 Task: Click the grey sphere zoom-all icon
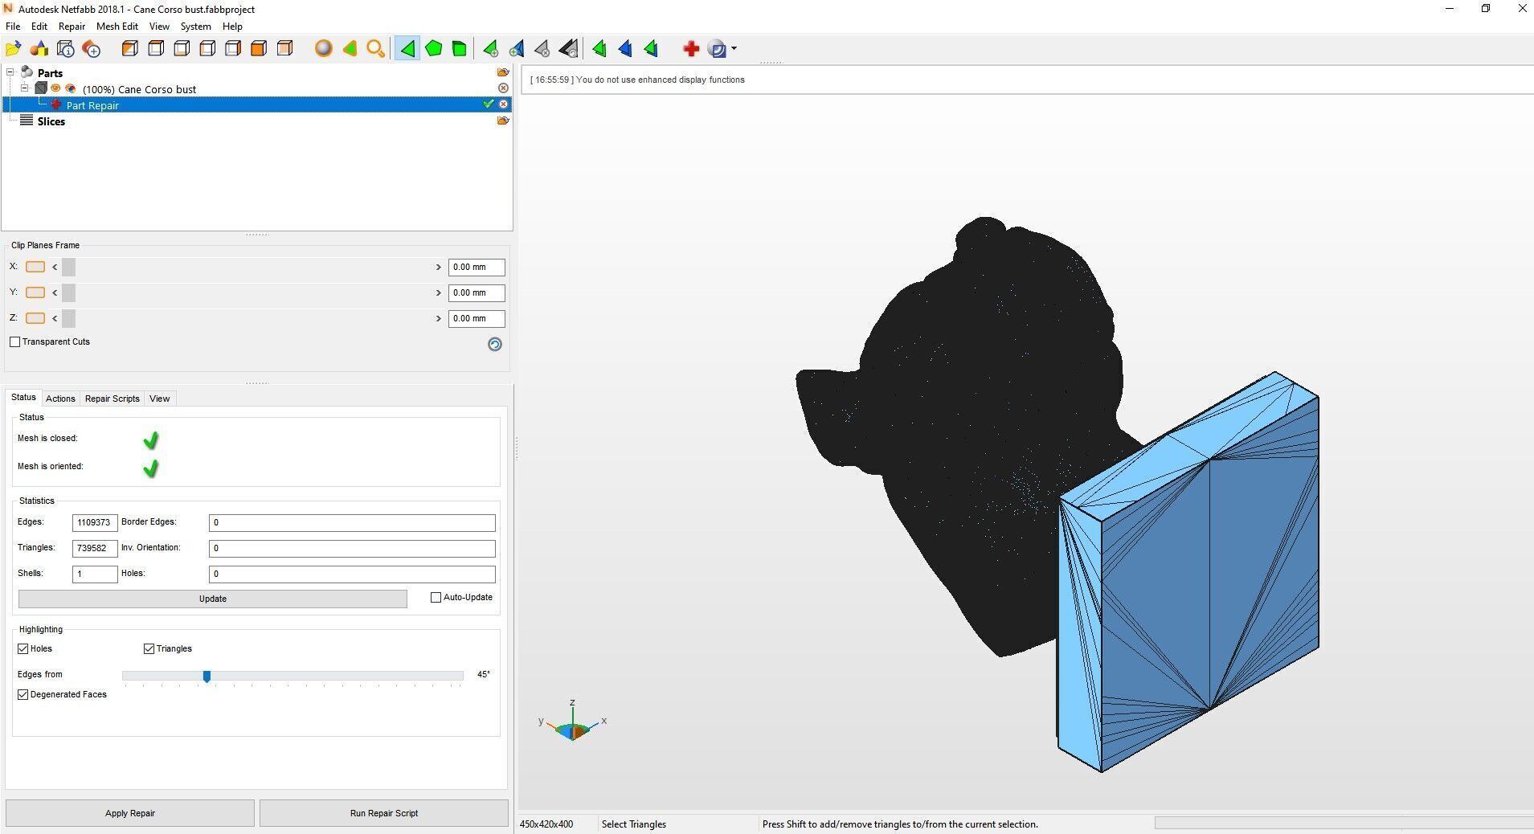(x=323, y=49)
